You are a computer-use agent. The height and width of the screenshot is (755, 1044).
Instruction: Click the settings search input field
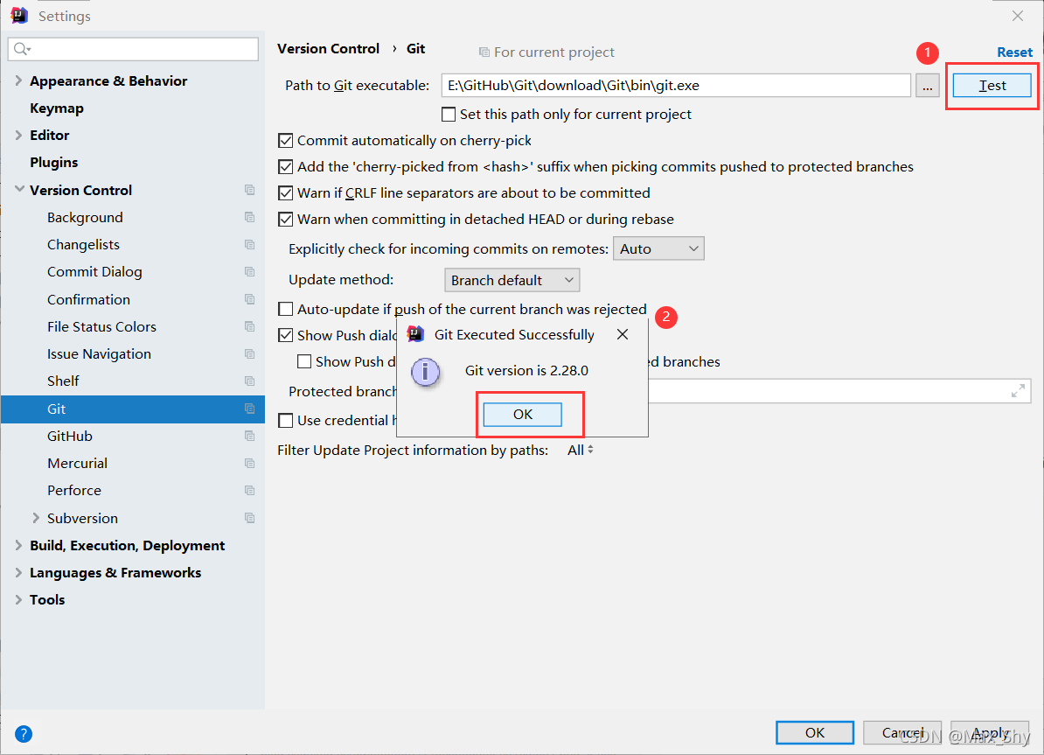pos(133,49)
